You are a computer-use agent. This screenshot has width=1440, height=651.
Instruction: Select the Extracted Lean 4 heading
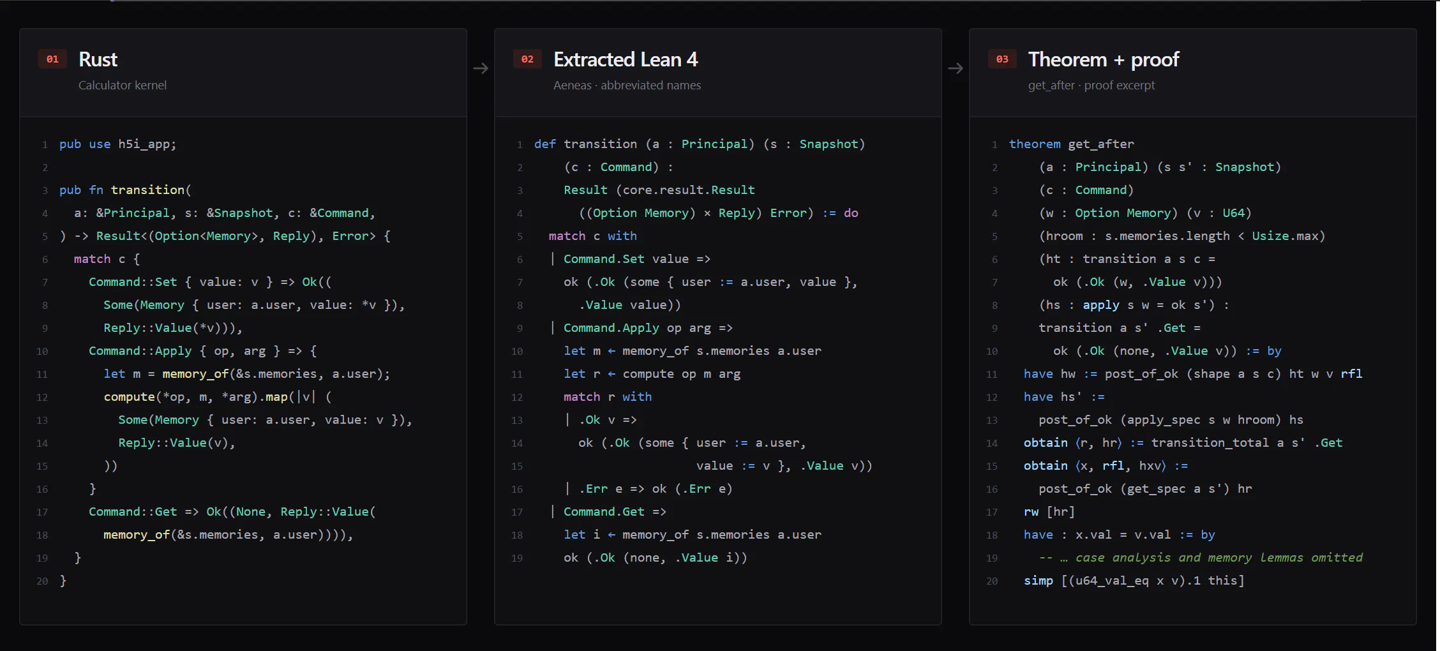626,59
